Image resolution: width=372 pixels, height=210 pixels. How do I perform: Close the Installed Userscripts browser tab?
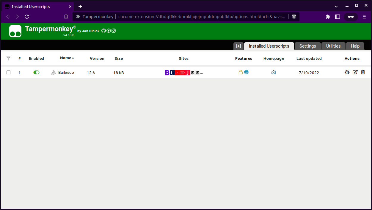(x=70, y=7)
